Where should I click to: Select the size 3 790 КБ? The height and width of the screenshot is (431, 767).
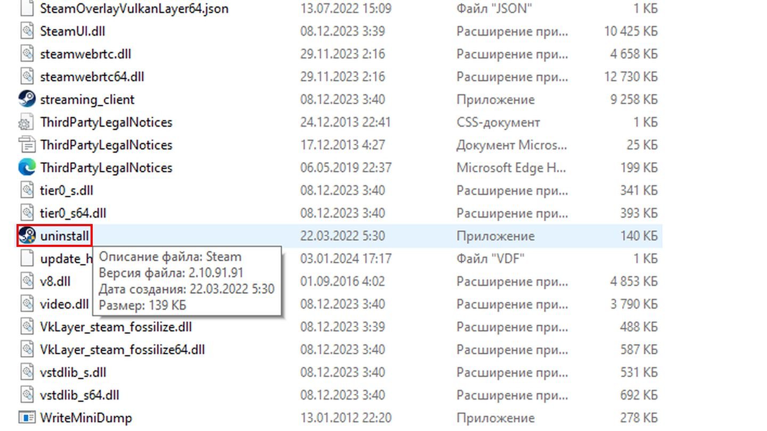coord(634,304)
